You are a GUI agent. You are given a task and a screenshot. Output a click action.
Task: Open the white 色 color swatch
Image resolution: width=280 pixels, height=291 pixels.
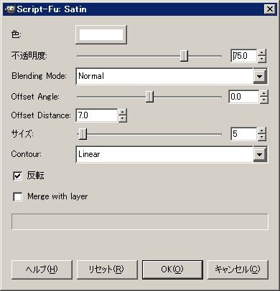[101, 35]
